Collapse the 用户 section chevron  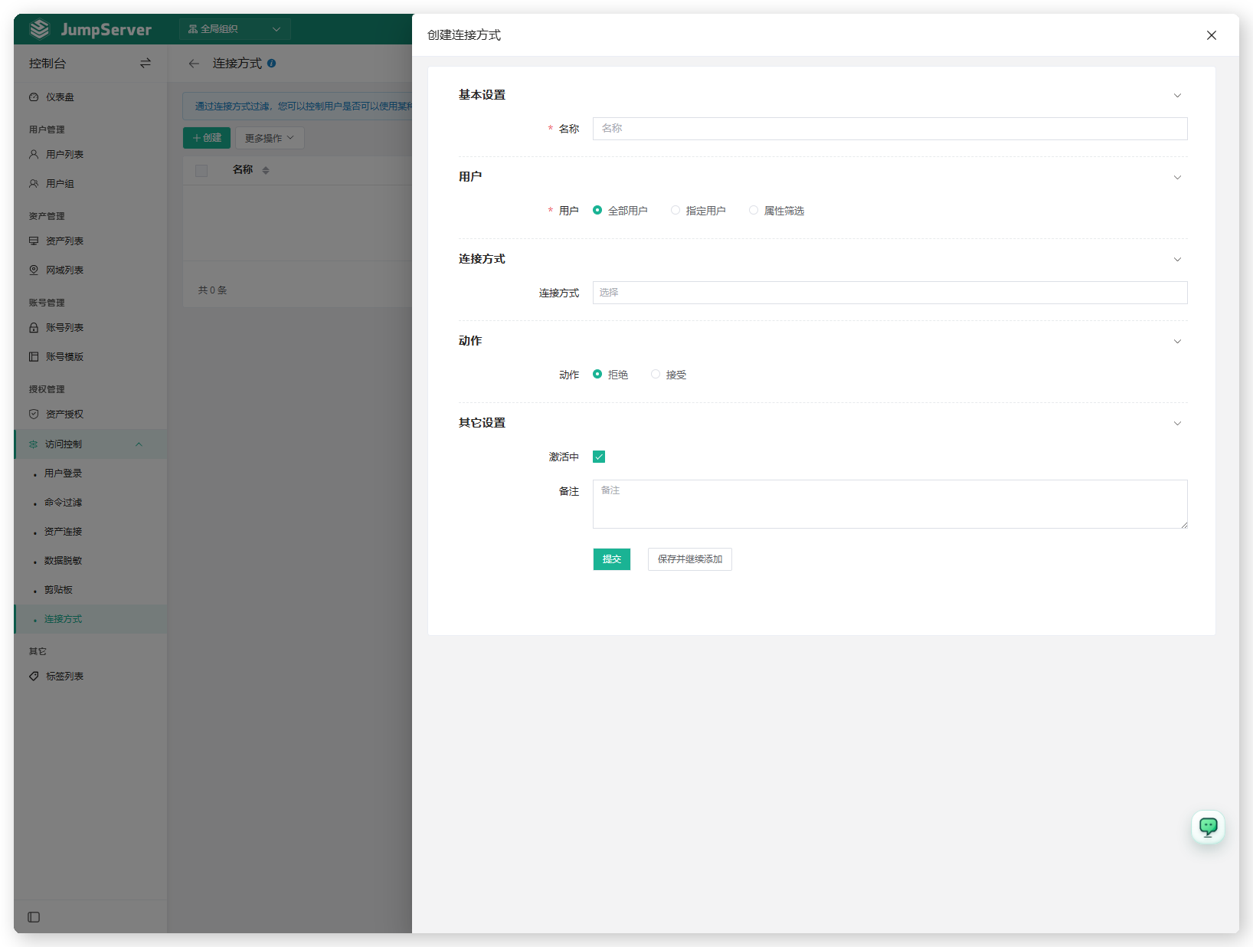[x=1177, y=178]
